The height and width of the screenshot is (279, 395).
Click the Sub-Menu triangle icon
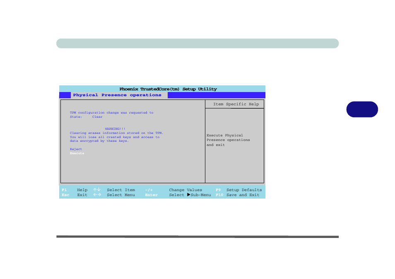(x=189, y=195)
